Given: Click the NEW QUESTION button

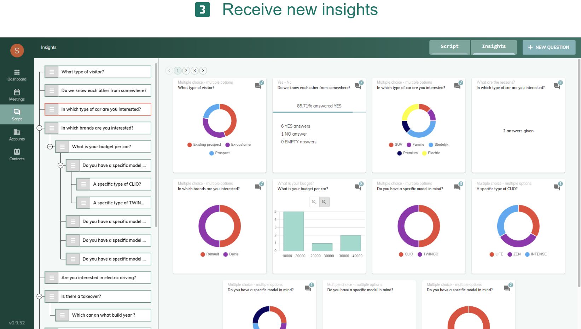Looking at the screenshot, I should coord(549,47).
